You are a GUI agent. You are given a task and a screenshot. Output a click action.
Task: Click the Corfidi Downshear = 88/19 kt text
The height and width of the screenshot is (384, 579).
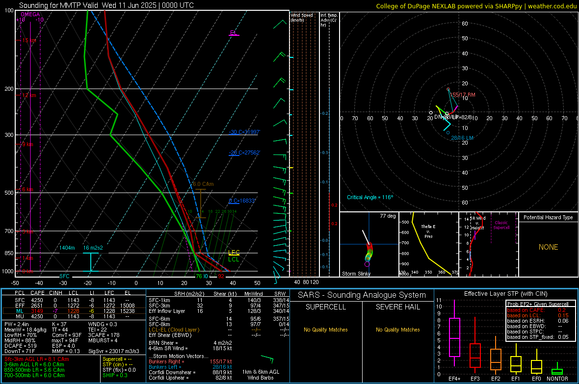tap(190, 372)
